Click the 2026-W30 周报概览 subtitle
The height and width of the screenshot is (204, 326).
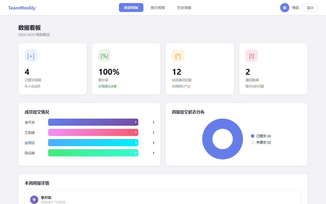(x=34, y=35)
